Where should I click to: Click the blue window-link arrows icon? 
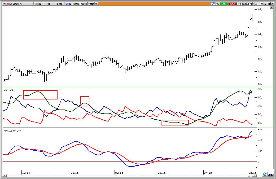(213, 4)
